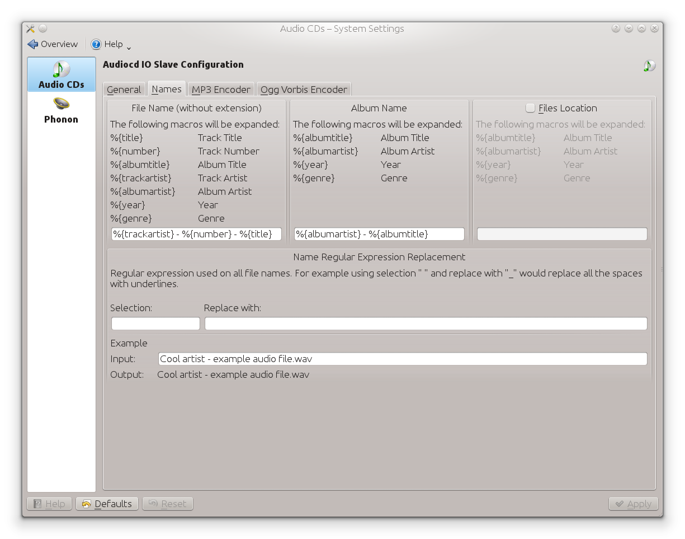Viewport: 685px width, 539px height.
Task: Click the bottom Help button
Action: pyautogui.click(x=49, y=504)
